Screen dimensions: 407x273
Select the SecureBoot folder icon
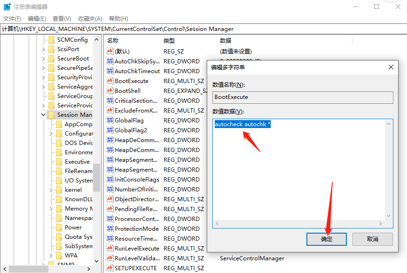click(x=51, y=59)
